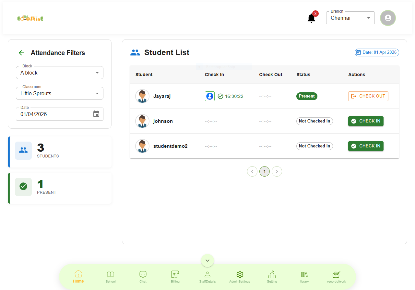Check in studentdemo2
415x290 pixels.
(366, 146)
